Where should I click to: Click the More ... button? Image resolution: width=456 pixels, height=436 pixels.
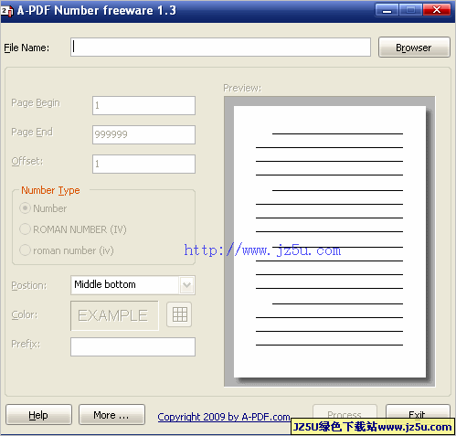point(111,415)
